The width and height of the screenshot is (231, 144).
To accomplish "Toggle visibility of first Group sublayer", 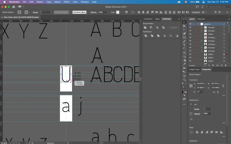I will (x=190, y=28).
